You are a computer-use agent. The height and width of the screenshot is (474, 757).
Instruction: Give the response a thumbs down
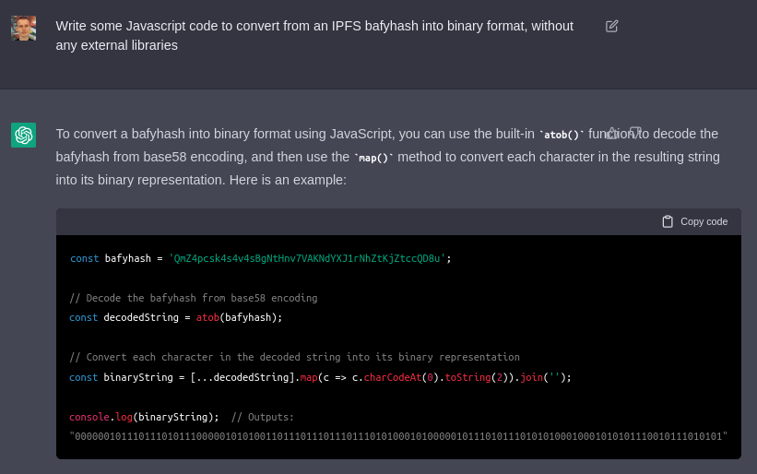(x=635, y=133)
